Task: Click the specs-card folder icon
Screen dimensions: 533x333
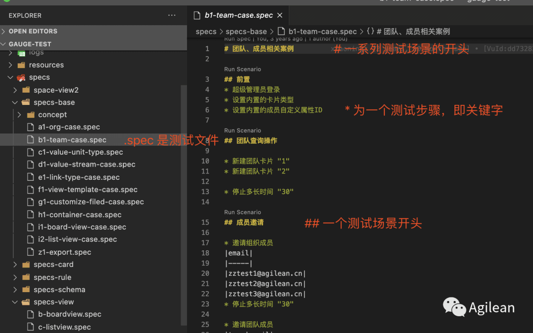Action: (x=26, y=265)
